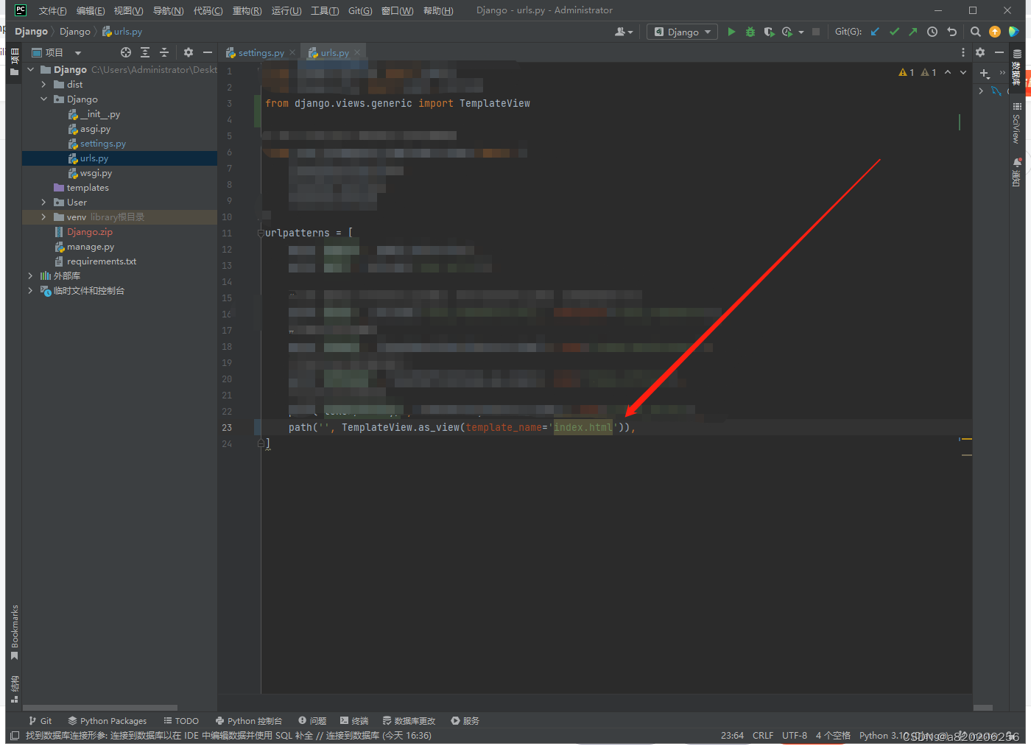Run with coverage using the shield icon
This screenshot has height=749, width=1031.
(769, 31)
